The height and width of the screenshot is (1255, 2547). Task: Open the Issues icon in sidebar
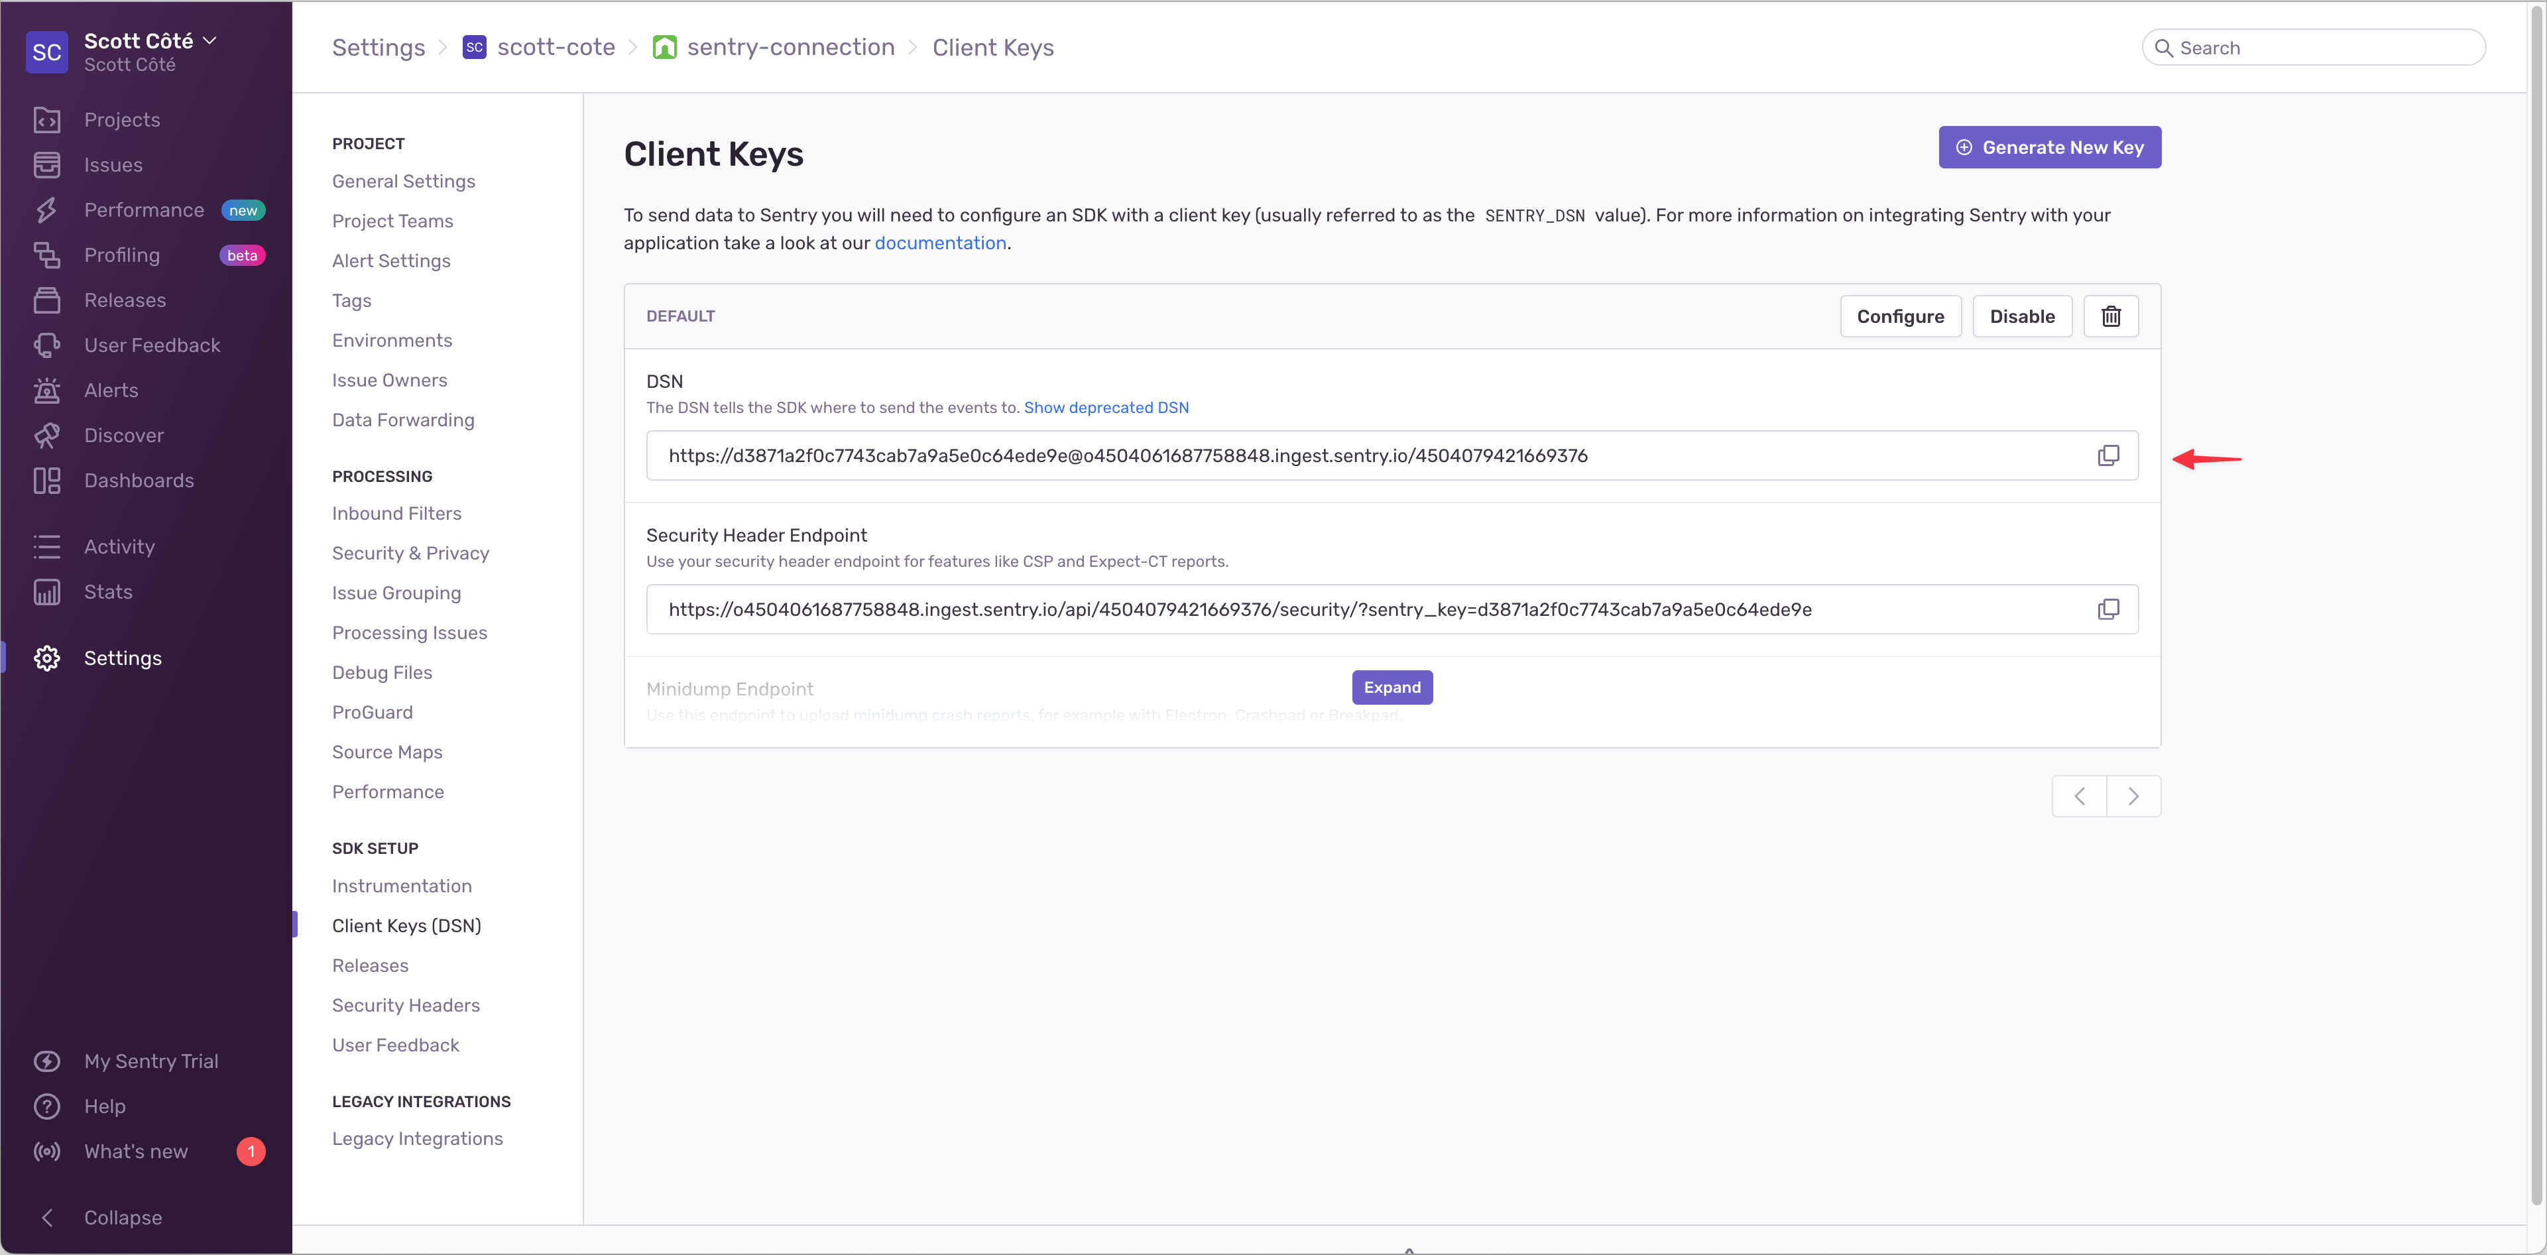[x=46, y=165]
